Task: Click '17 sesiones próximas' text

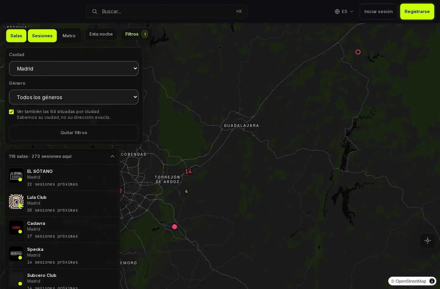Action: (x=52, y=236)
